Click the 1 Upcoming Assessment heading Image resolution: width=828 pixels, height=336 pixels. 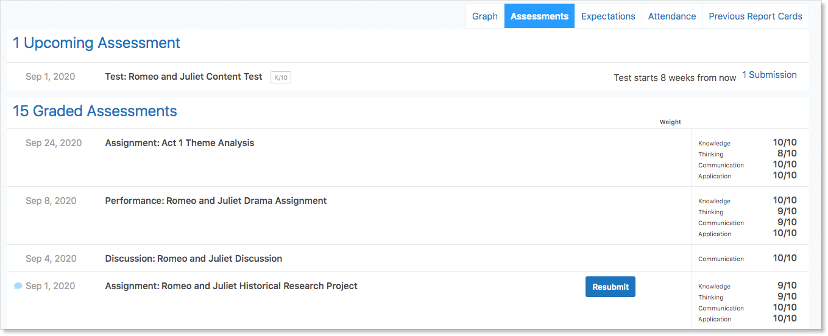click(96, 43)
